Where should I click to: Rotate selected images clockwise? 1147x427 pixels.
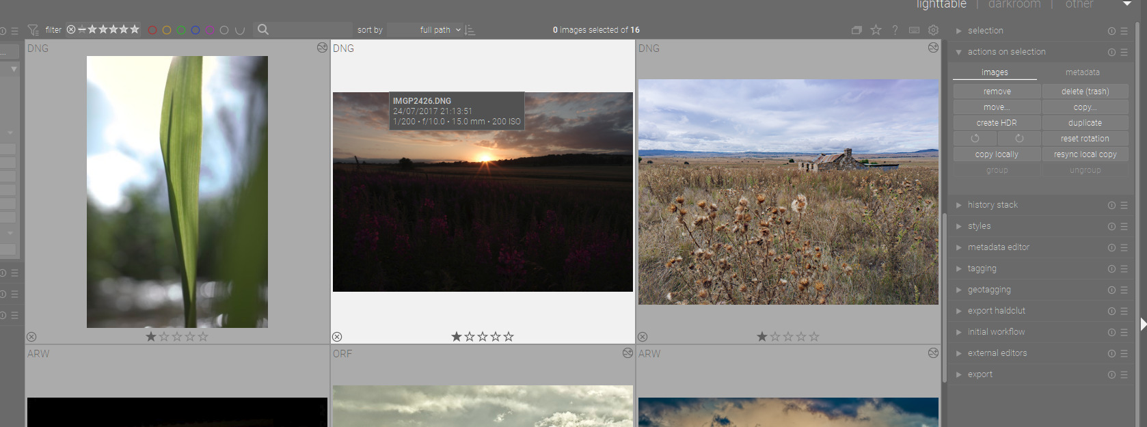click(1018, 139)
